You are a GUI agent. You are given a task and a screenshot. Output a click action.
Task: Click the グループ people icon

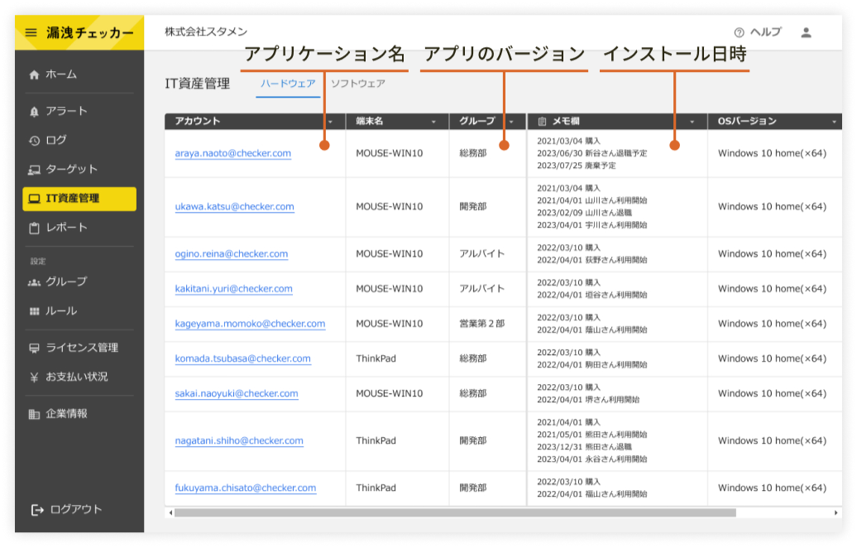point(34,282)
